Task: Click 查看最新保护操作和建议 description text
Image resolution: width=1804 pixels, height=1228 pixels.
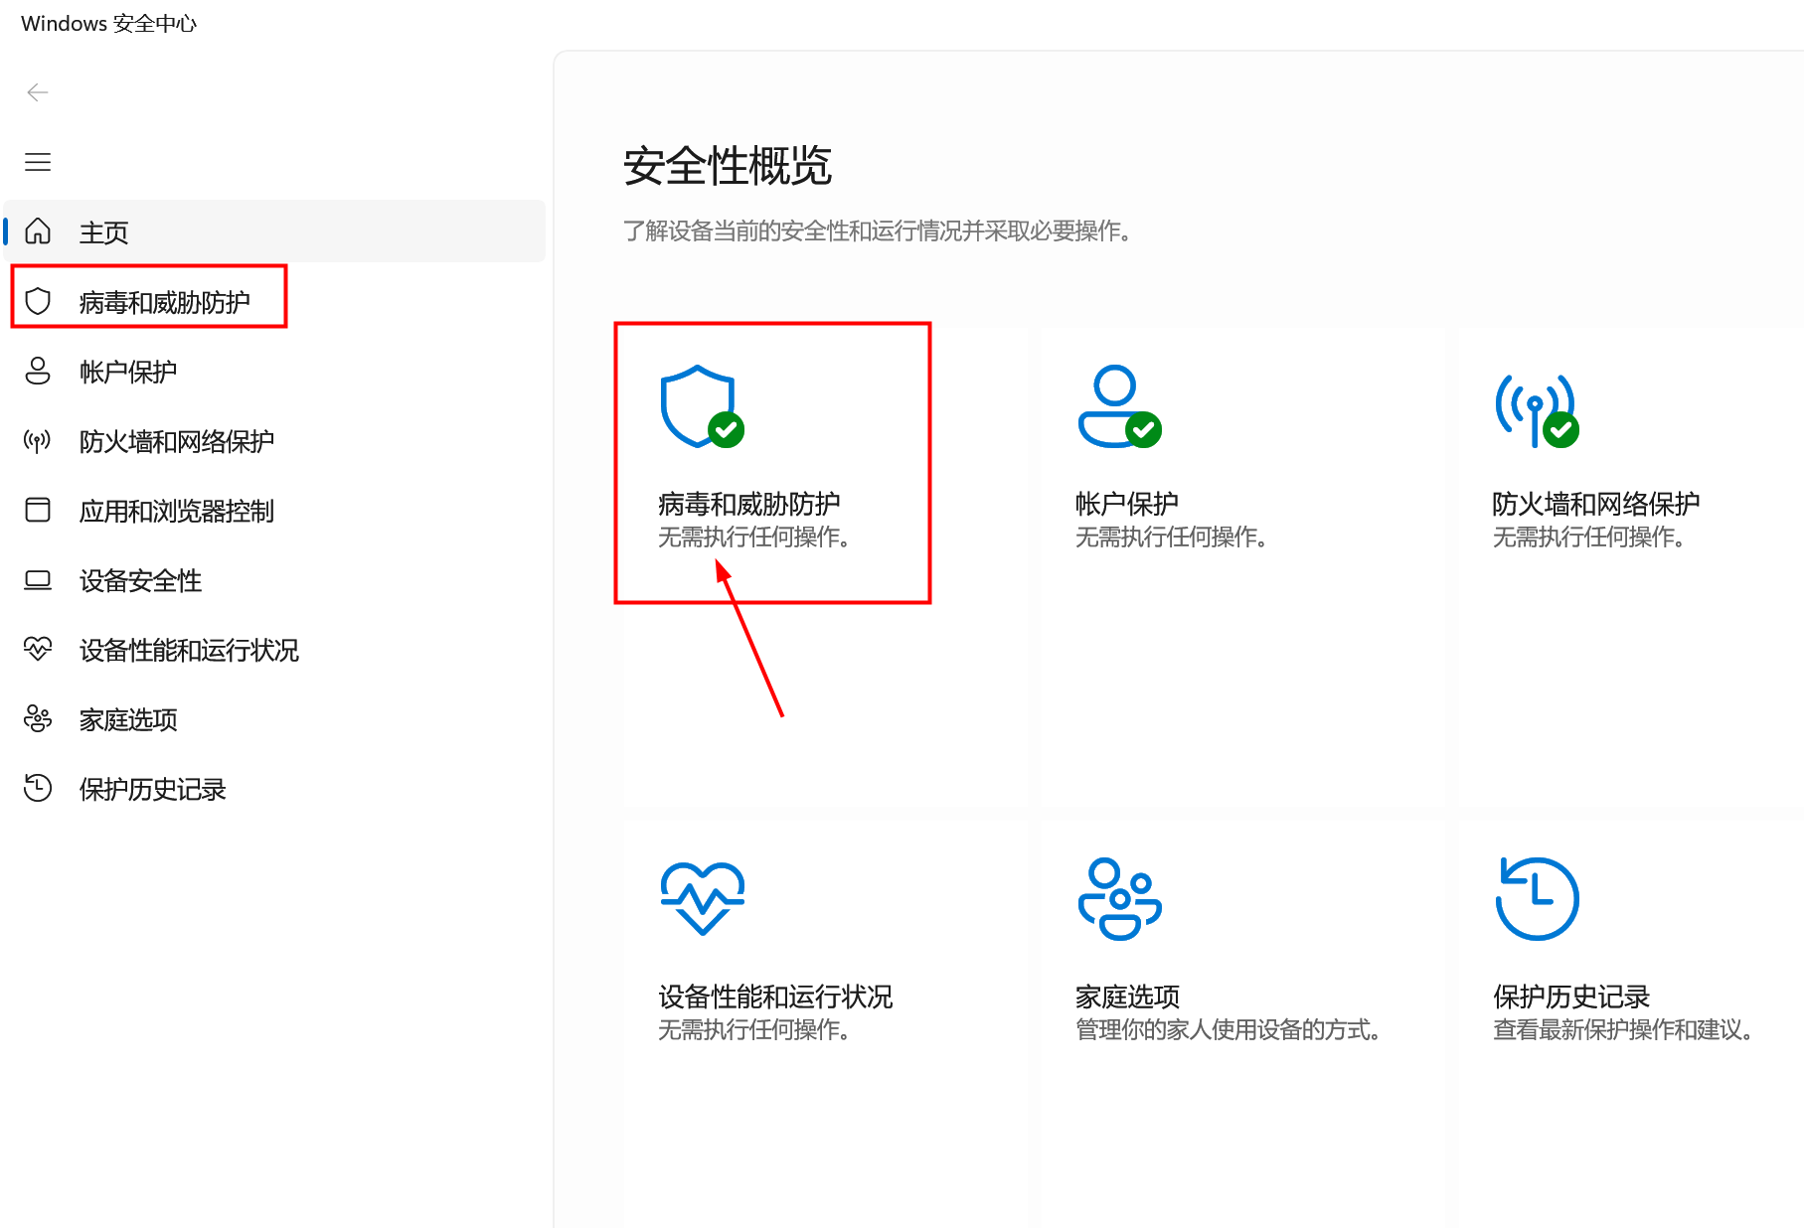Action: click(x=1622, y=1029)
